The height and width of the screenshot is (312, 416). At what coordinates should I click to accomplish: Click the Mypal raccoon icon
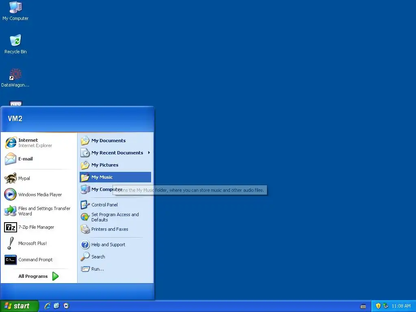11,178
